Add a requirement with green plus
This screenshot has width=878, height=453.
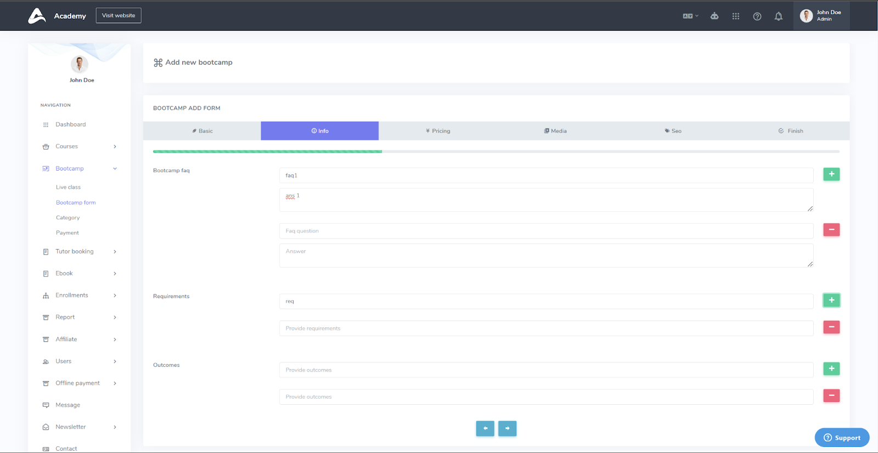(x=831, y=300)
